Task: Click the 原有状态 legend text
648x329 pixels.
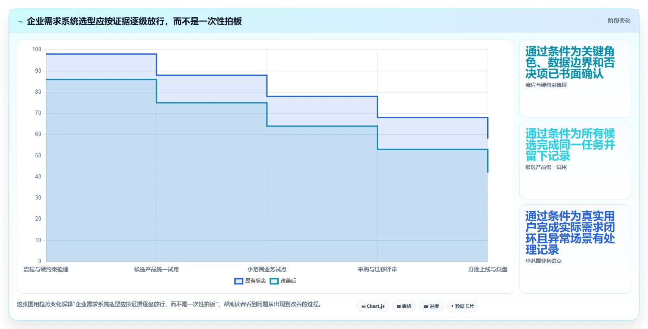Action: 255,281
